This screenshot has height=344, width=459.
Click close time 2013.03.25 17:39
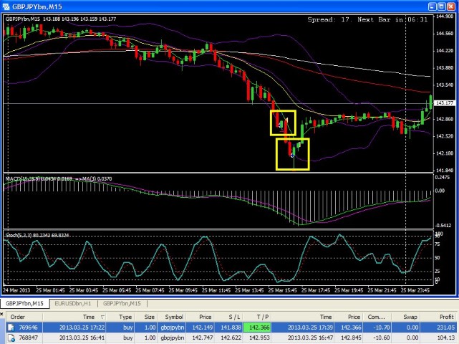click(x=310, y=328)
